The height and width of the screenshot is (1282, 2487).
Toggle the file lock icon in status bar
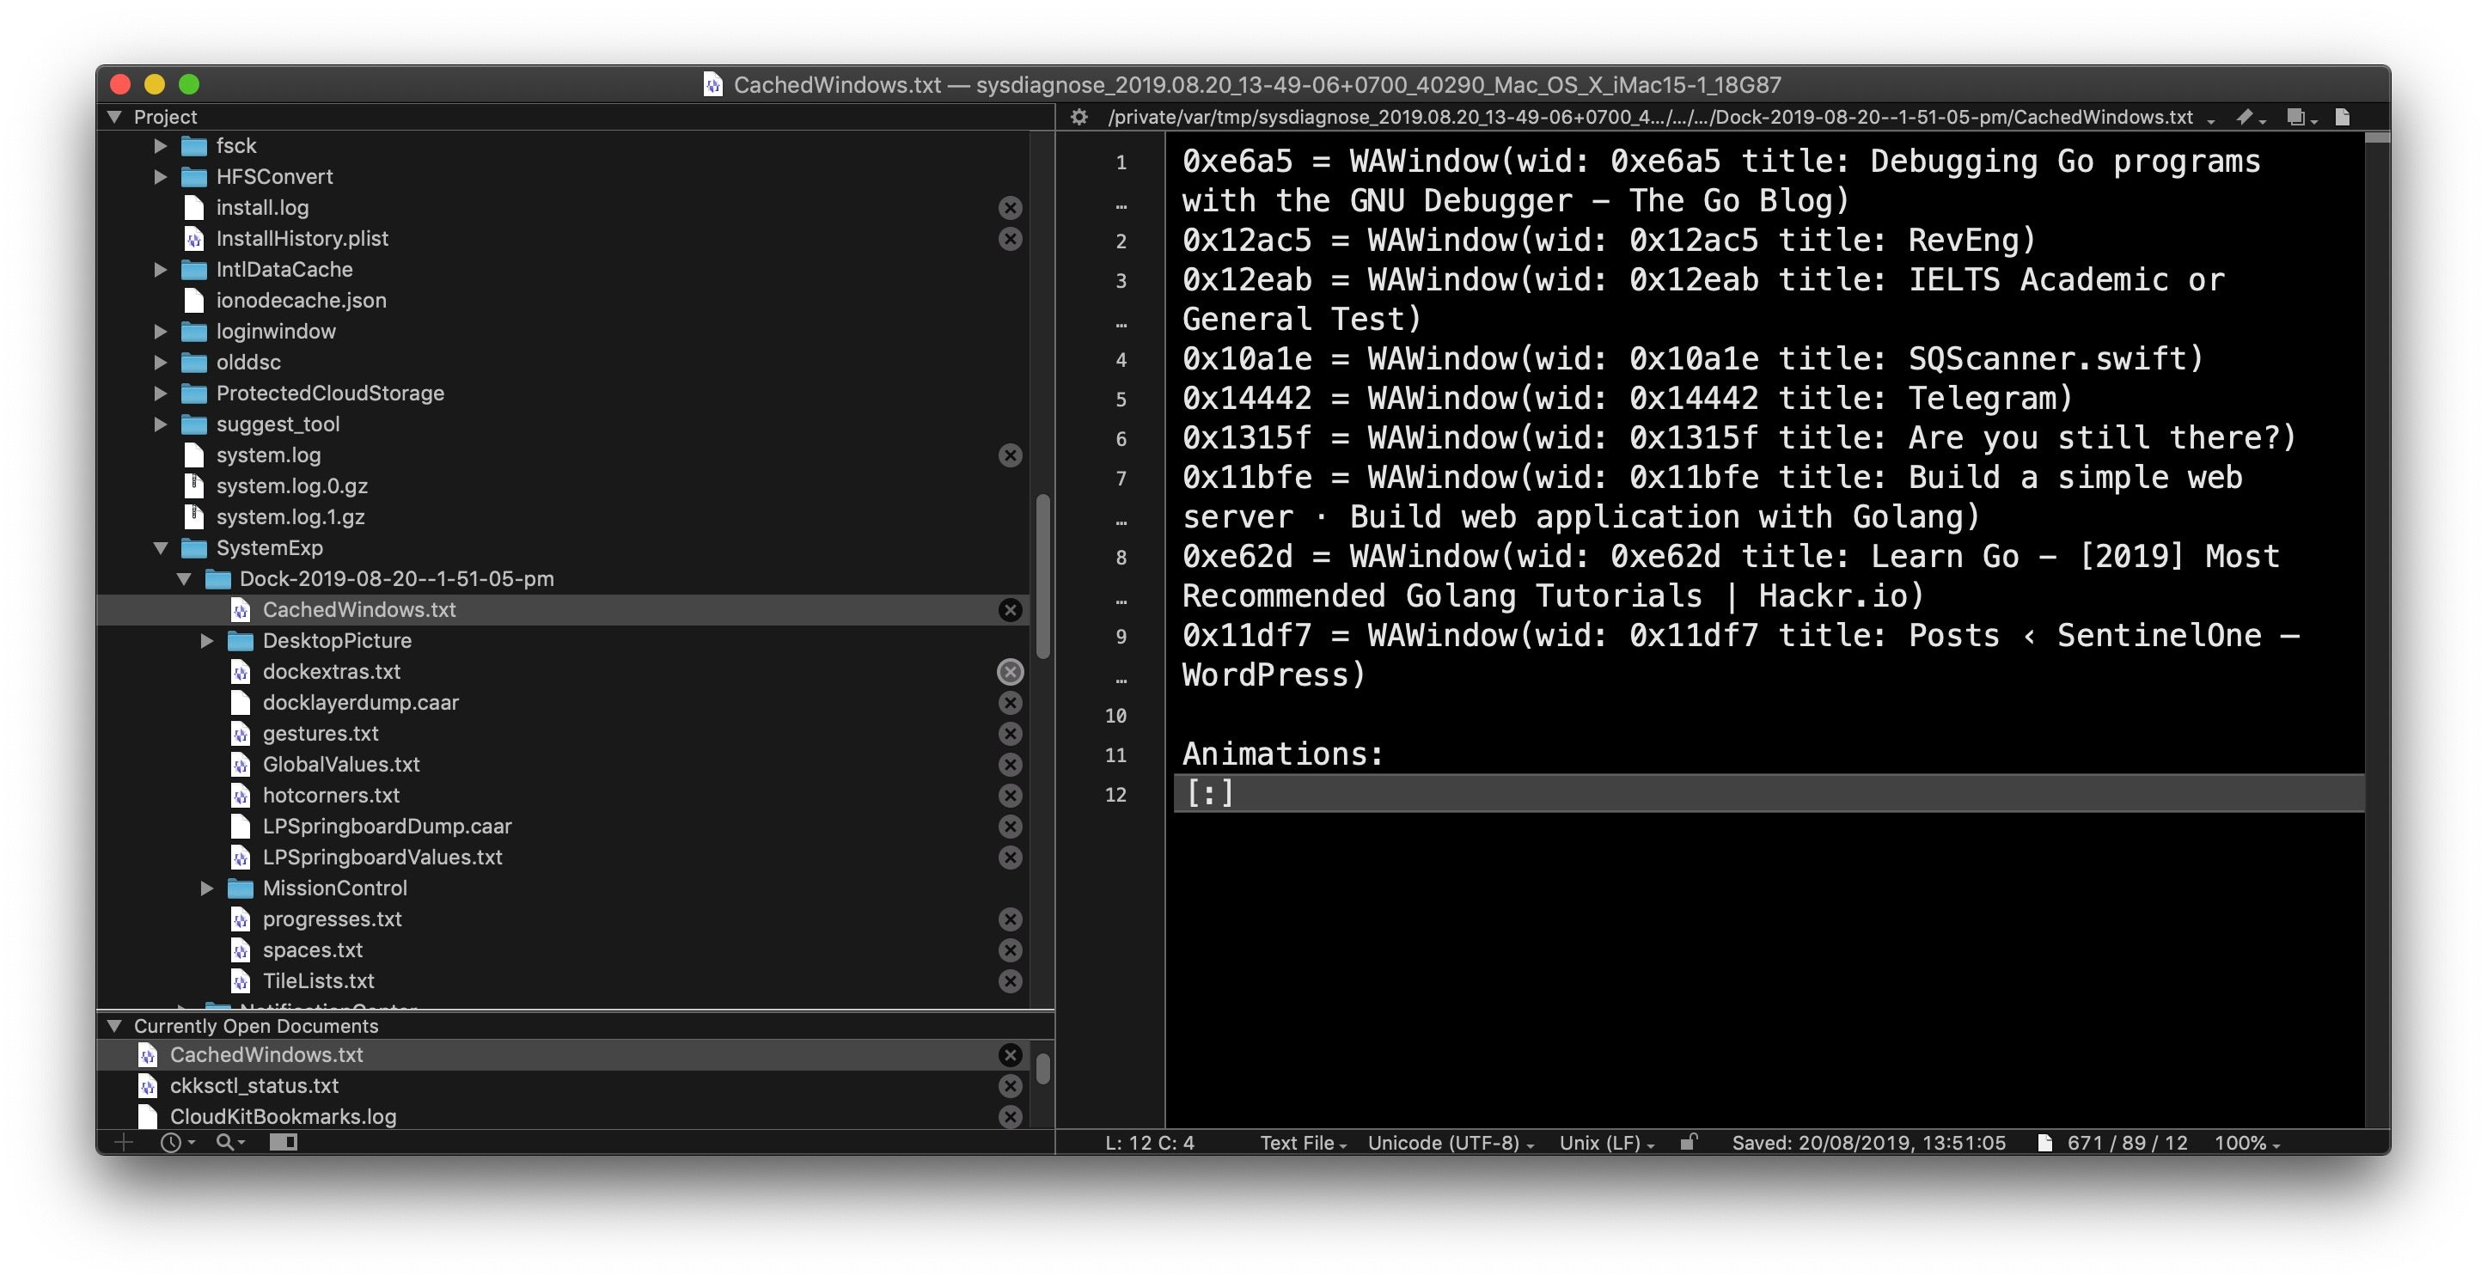coord(1688,1143)
